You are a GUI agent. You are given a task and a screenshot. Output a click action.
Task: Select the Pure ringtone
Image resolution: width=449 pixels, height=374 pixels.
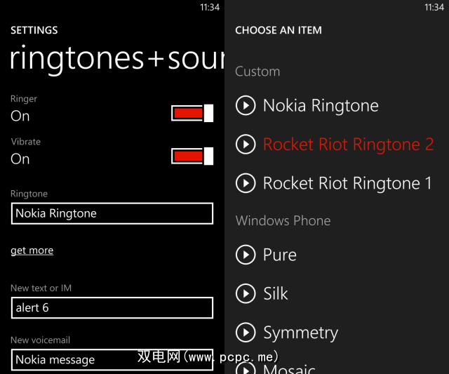tap(280, 255)
